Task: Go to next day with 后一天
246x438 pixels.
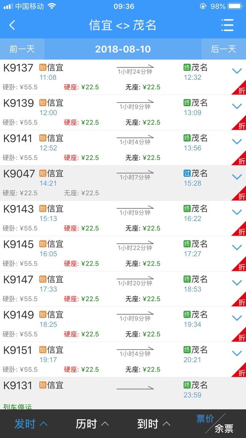Action: 223,49
